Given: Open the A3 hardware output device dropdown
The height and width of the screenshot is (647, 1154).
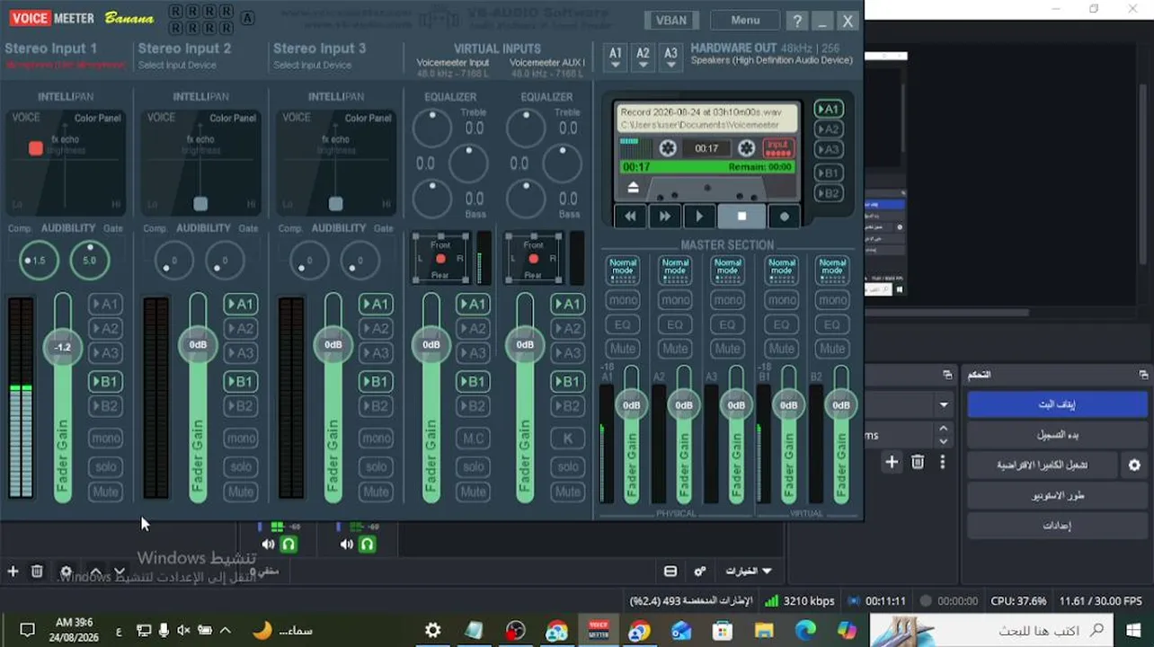Looking at the screenshot, I should (671, 57).
